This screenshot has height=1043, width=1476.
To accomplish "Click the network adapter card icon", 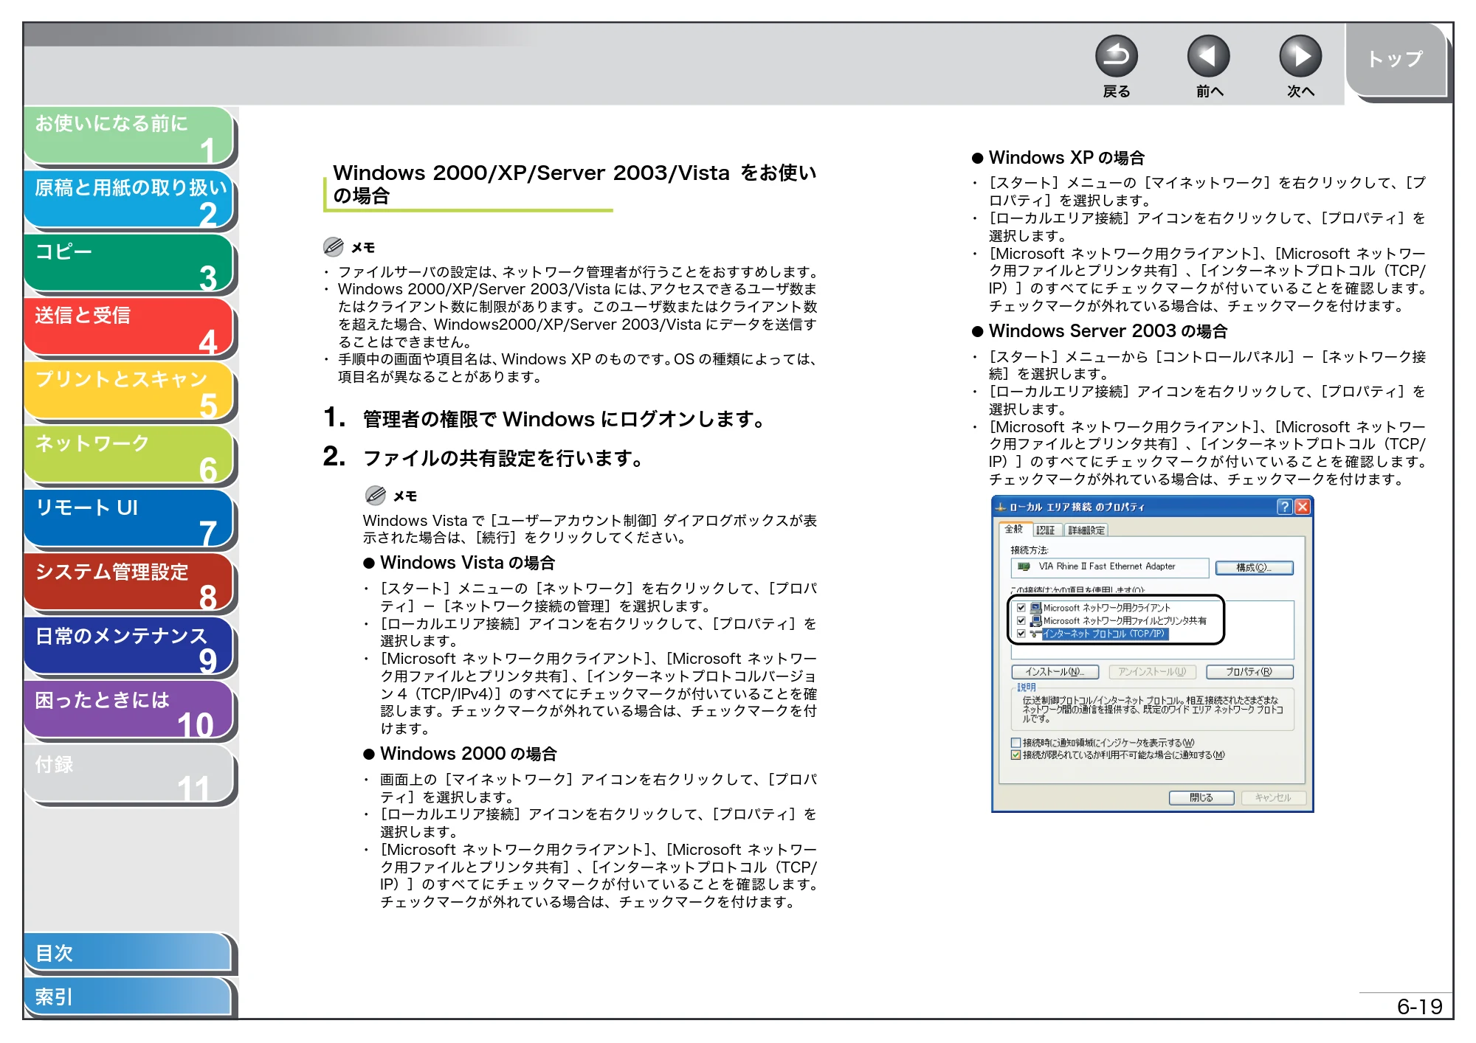I will (x=1024, y=566).
